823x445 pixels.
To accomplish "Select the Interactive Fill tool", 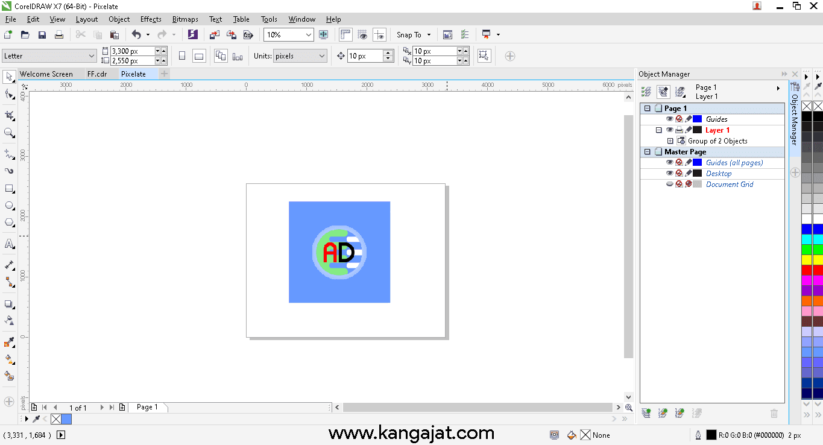I will coord(9,360).
